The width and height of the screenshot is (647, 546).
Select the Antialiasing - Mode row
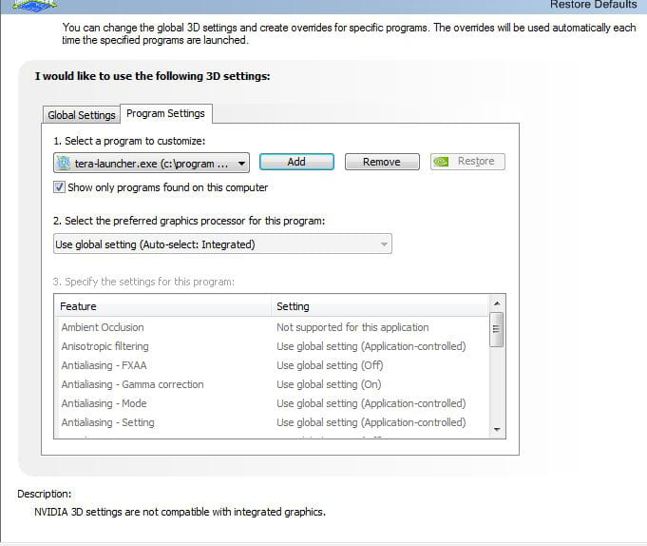point(272,403)
